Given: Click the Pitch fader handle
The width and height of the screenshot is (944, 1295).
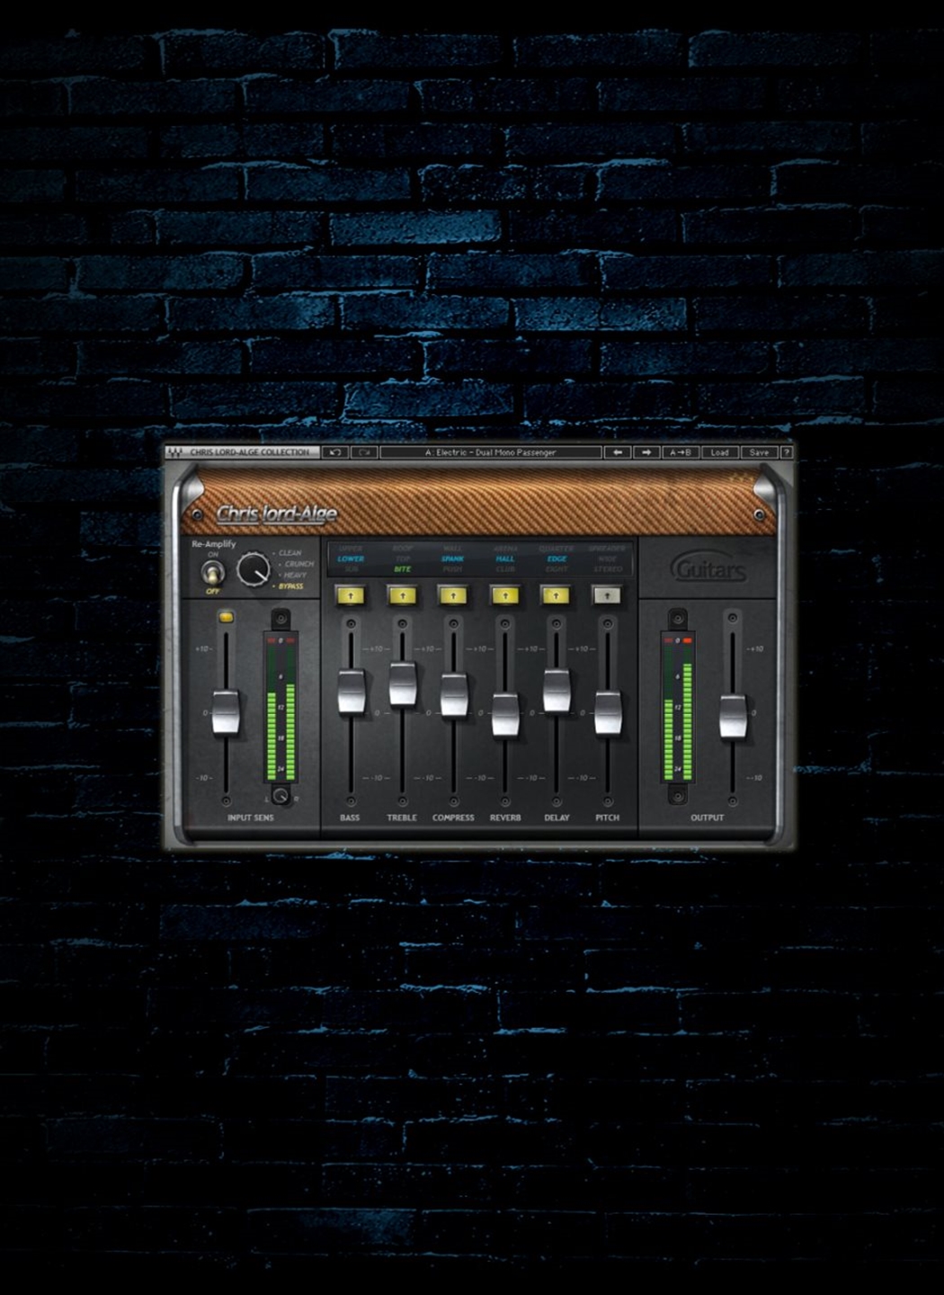Looking at the screenshot, I should point(608,713).
